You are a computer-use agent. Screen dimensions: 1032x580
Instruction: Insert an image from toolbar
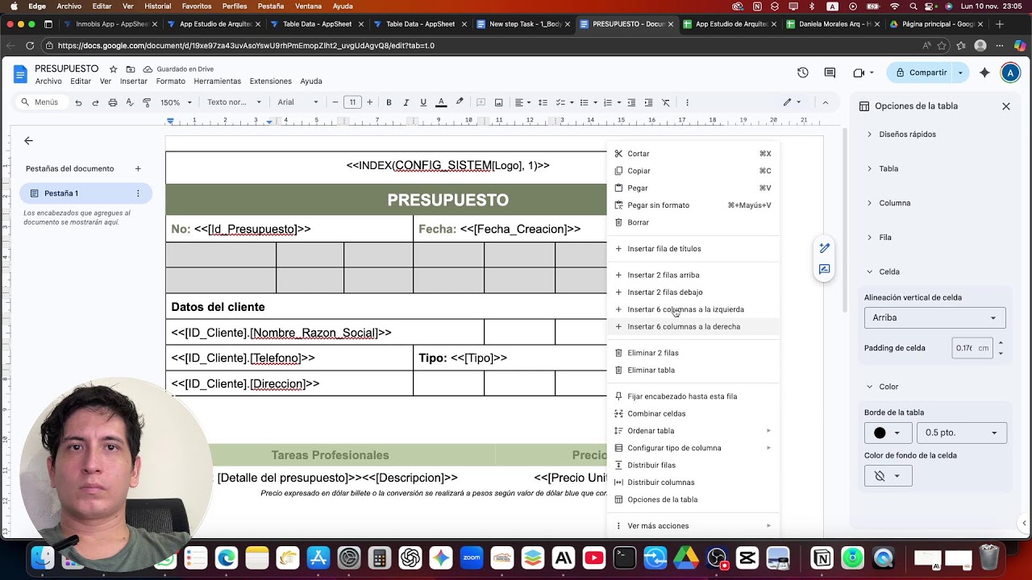(498, 102)
